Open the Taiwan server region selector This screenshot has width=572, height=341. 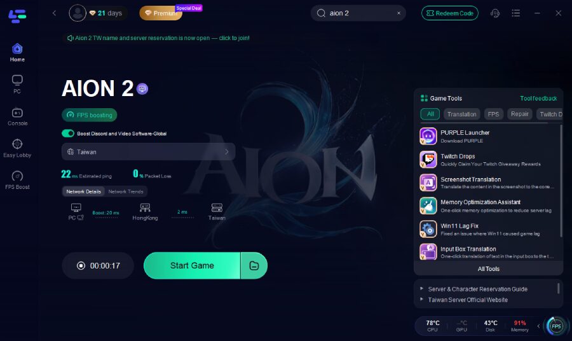coord(149,151)
